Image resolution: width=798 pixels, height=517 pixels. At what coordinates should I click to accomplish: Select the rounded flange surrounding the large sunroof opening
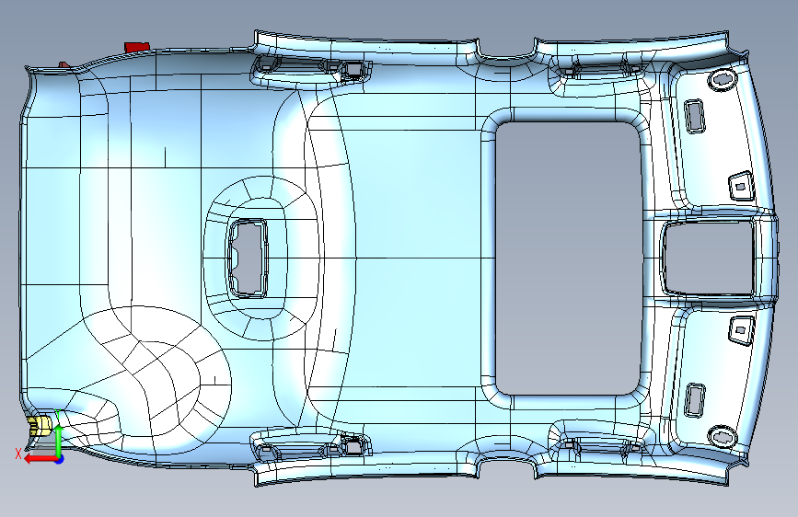pyautogui.click(x=565, y=258)
